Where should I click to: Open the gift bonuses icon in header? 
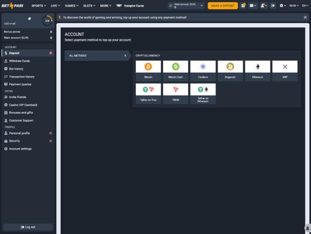click(243, 6)
